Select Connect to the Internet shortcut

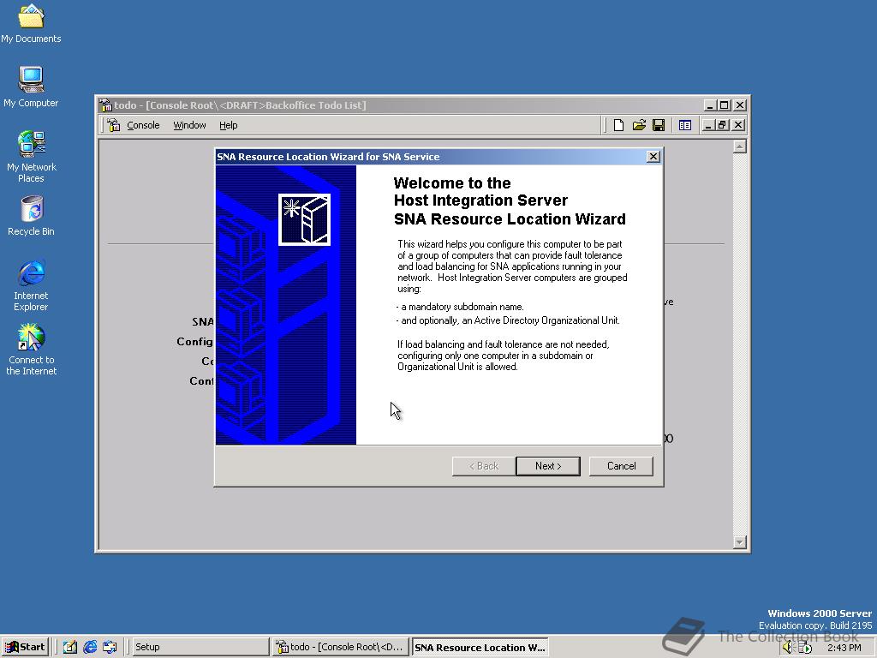pos(31,350)
